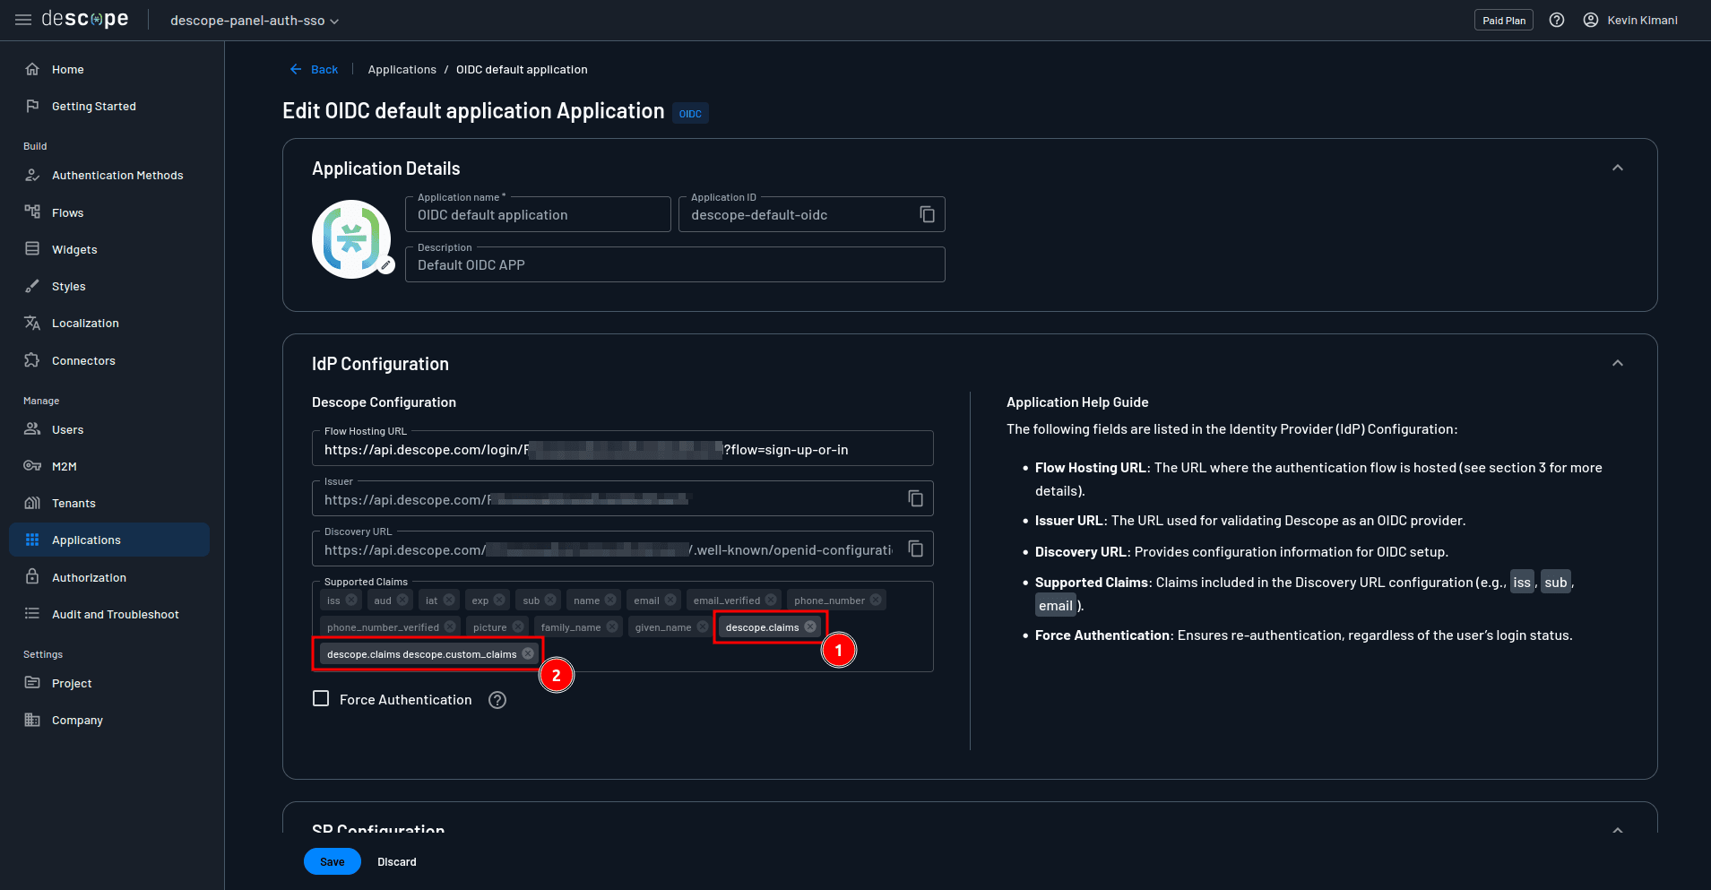The height and width of the screenshot is (890, 1711).
Task: Open the Authentication Methods section
Action: coord(117,175)
